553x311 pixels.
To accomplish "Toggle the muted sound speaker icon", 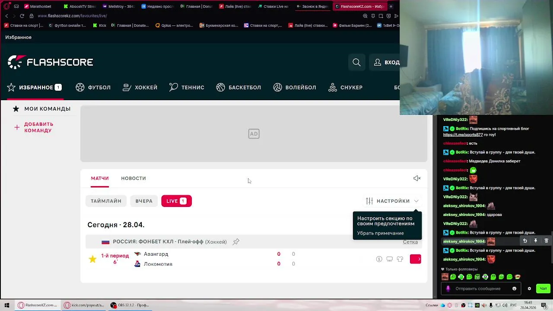I will click(x=417, y=178).
